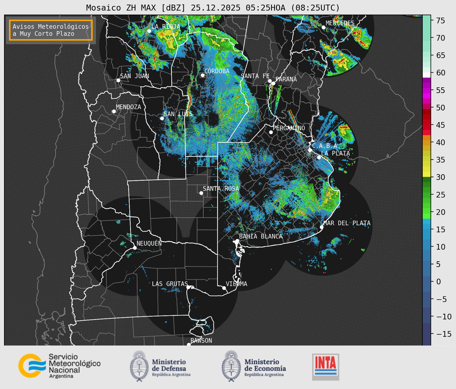Click the 50 tick label on the dBZ scale
The height and width of the screenshot is (389, 456).
[x=440, y=108]
